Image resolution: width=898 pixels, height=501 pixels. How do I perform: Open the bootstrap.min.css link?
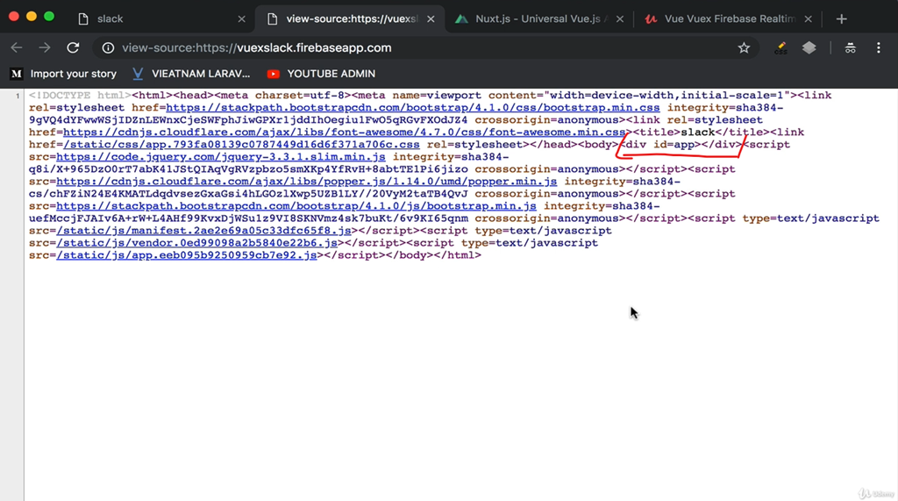click(x=413, y=108)
